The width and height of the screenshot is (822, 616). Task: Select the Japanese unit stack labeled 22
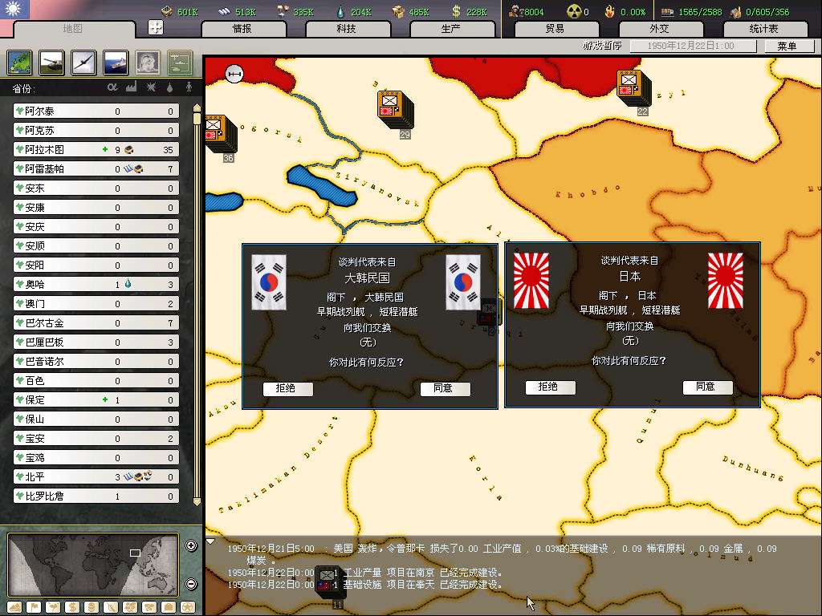[635, 88]
